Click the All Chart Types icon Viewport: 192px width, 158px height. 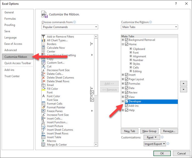(43, 40)
